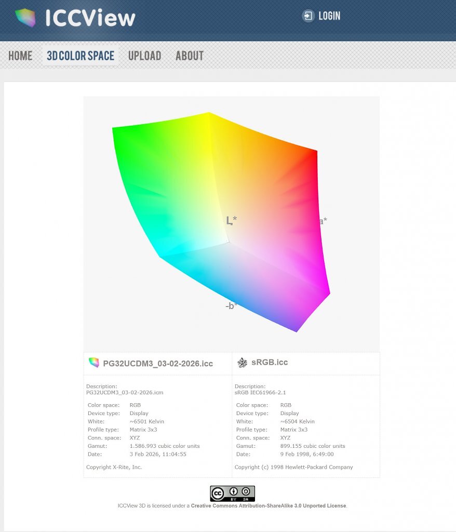The image size is (456, 532).
Task: Open the UPLOAD menu item
Action: click(144, 56)
